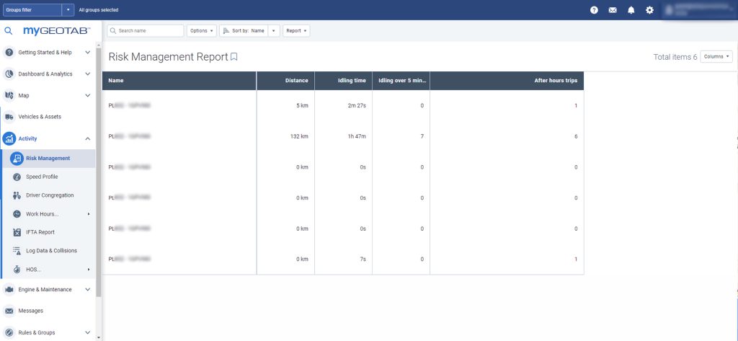Screen dimensions: 738x341
Task: Click the sidebar search magnifier icon
Action: pos(9,31)
